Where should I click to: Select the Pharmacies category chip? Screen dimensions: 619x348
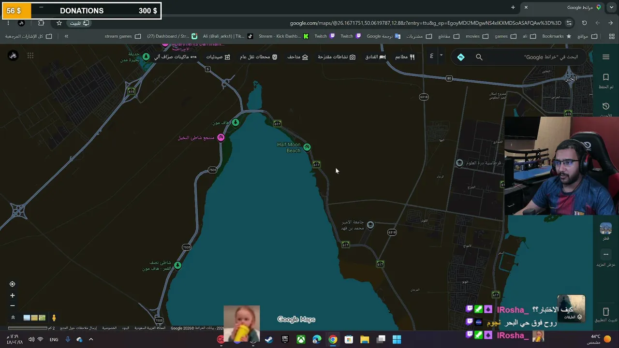click(218, 57)
